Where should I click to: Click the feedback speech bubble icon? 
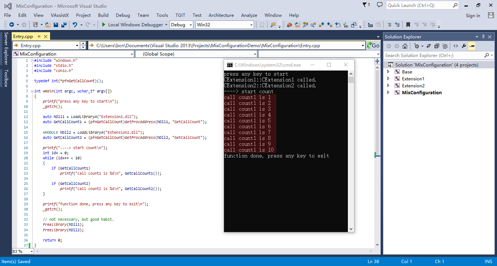pos(380,5)
